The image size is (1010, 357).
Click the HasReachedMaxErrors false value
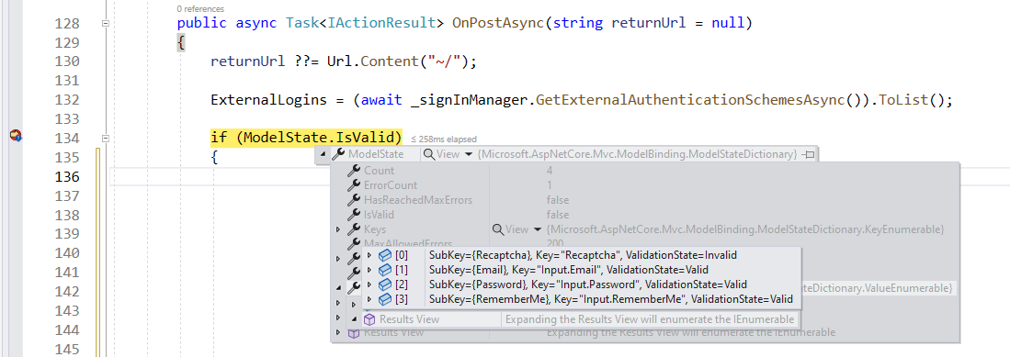pos(558,200)
